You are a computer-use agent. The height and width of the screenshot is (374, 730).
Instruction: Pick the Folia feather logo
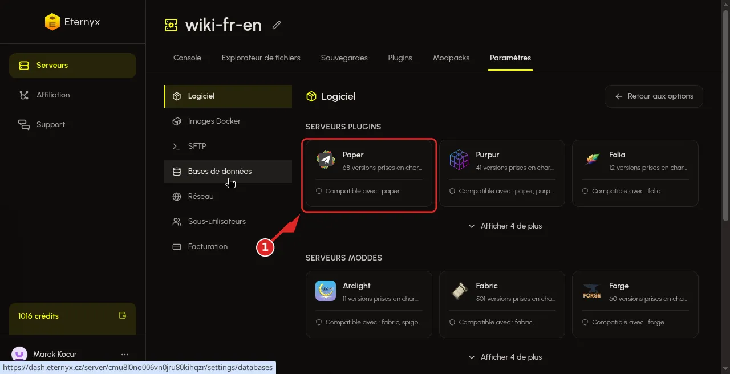(x=592, y=160)
